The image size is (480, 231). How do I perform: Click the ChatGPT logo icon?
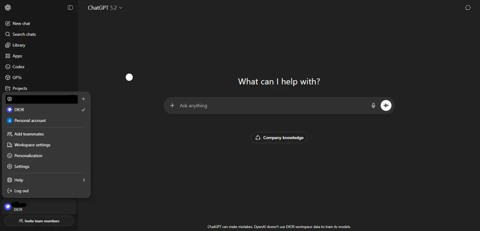8,7
